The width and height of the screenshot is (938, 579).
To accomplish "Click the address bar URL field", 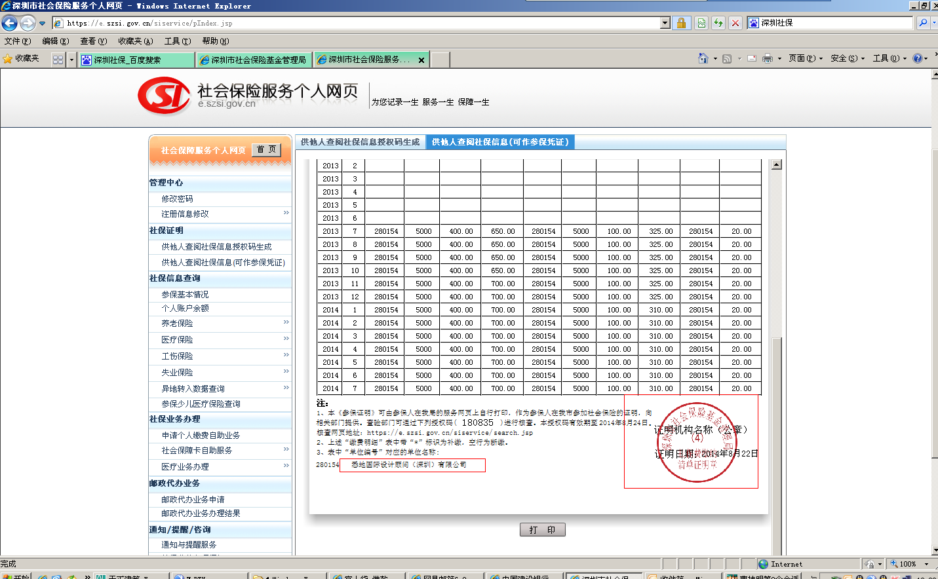I will tap(356, 23).
